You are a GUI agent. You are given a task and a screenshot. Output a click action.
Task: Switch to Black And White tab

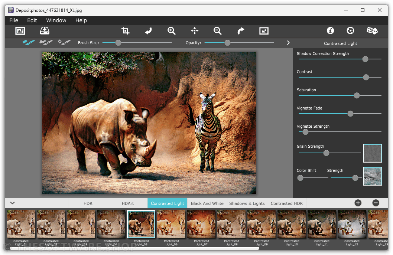pyautogui.click(x=207, y=203)
